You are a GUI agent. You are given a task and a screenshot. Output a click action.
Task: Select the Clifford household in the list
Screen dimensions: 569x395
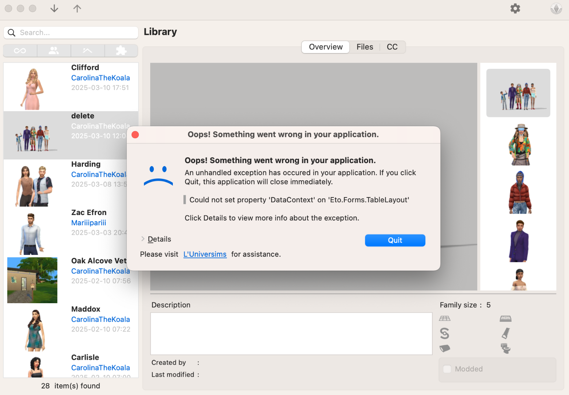pyautogui.click(x=71, y=87)
